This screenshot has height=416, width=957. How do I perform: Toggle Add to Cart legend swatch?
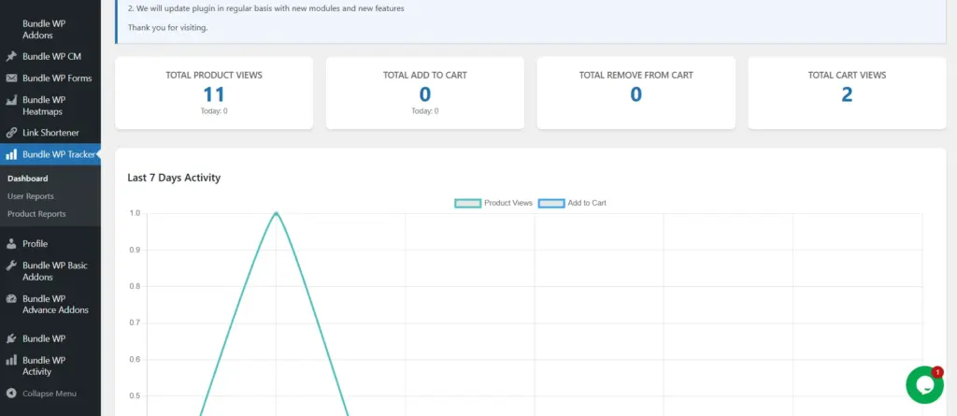551,203
